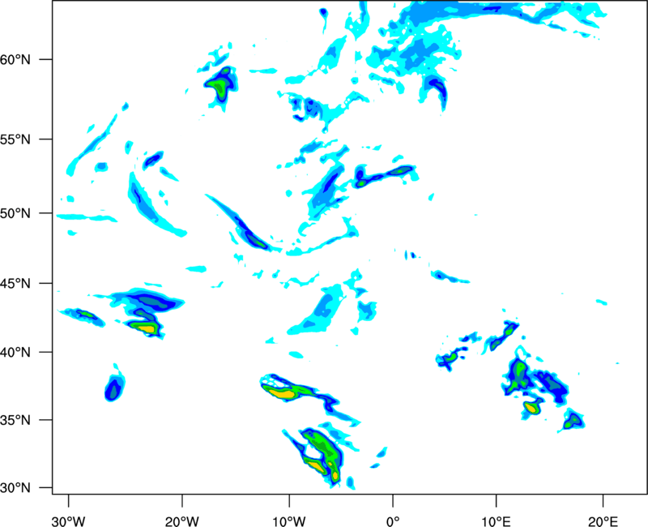This screenshot has width=648, height=527.
Task: Click the 10°W longitude axis label
Action: (289, 521)
